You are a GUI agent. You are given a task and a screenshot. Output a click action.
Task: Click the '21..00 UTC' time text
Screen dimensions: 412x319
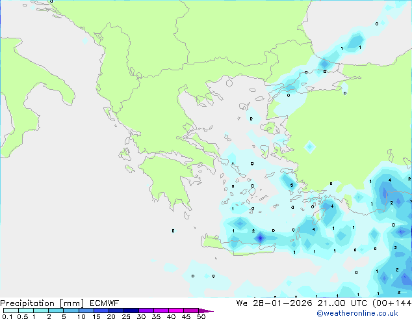pyautogui.click(x=342, y=303)
